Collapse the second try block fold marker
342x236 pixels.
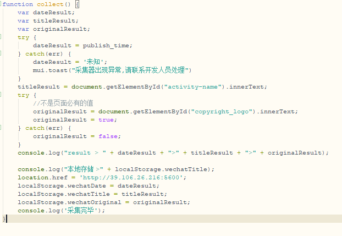click(2, 95)
